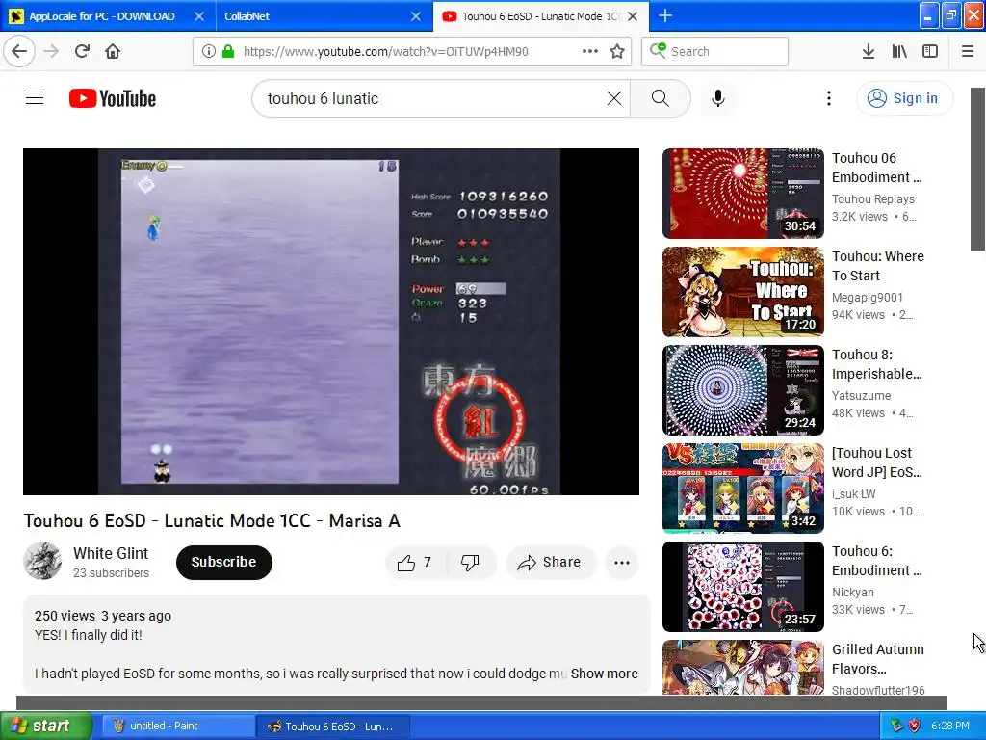Click Yatsuzume channel name

(861, 395)
